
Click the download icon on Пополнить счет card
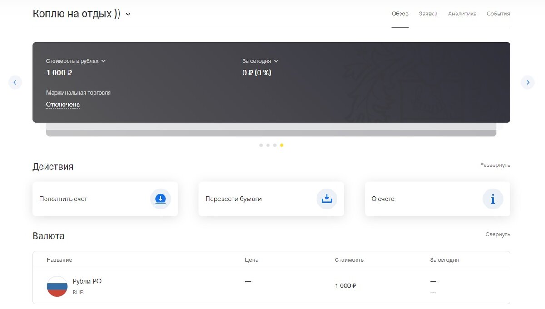tap(160, 199)
